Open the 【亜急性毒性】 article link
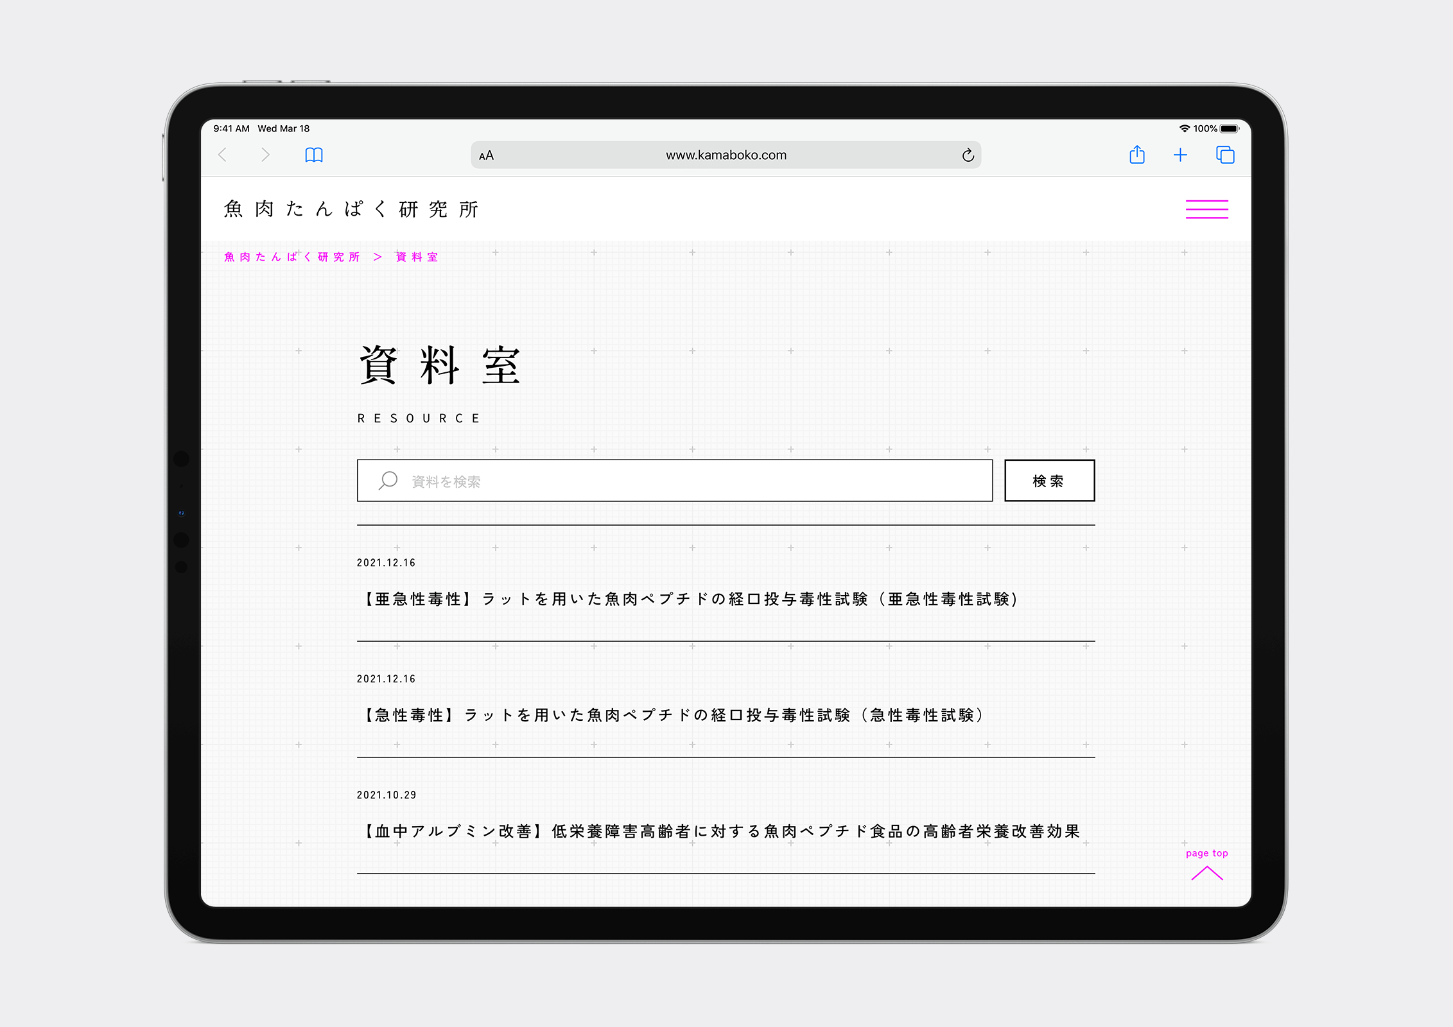 point(690,599)
